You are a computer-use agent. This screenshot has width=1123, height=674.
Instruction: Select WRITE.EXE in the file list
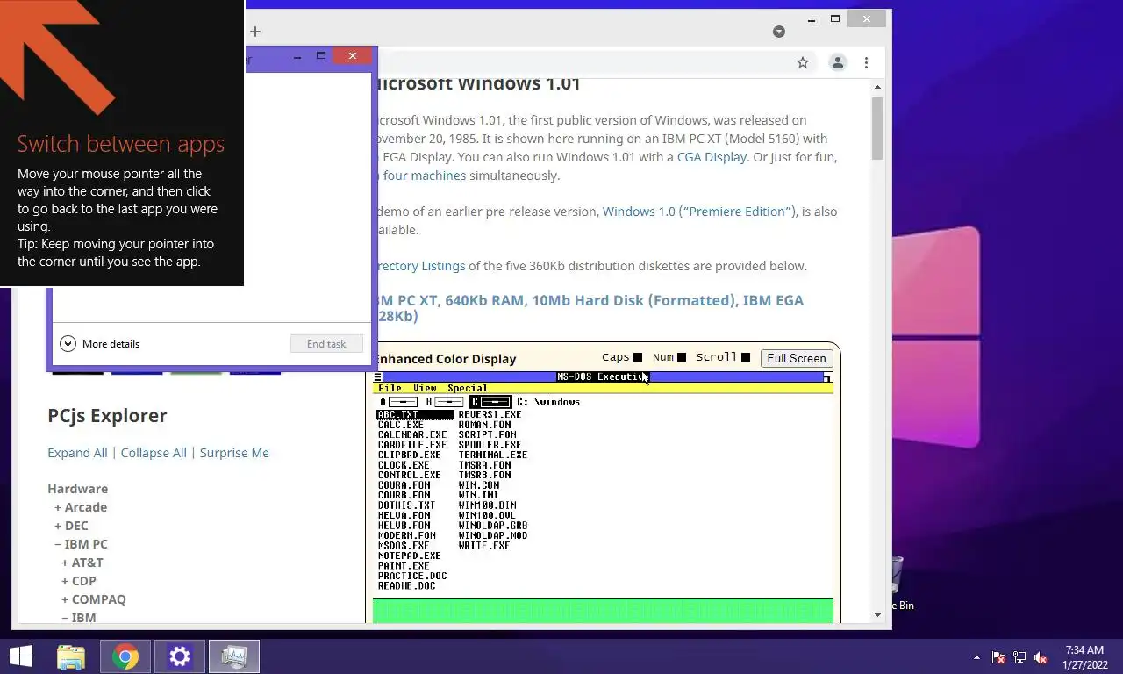click(x=484, y=546)
